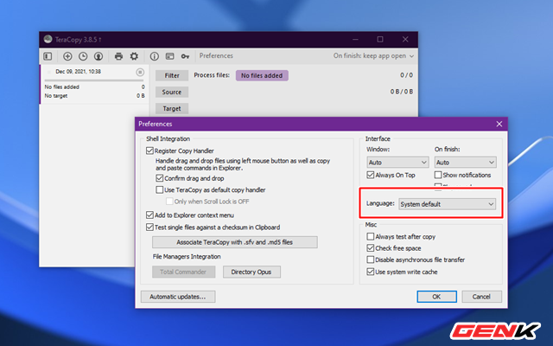Open Automatic updates... settings

[178, 297]
